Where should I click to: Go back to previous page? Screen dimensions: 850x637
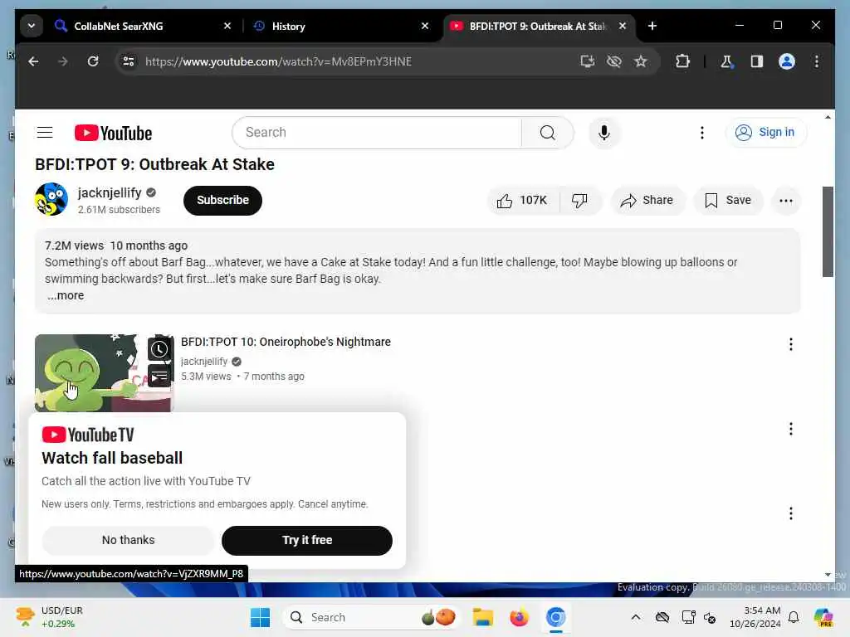[x=33, y=61]
